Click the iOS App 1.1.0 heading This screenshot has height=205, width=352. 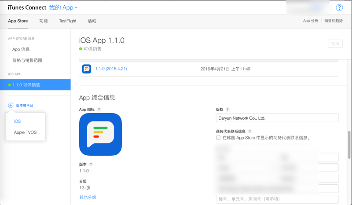pos(102,40)
